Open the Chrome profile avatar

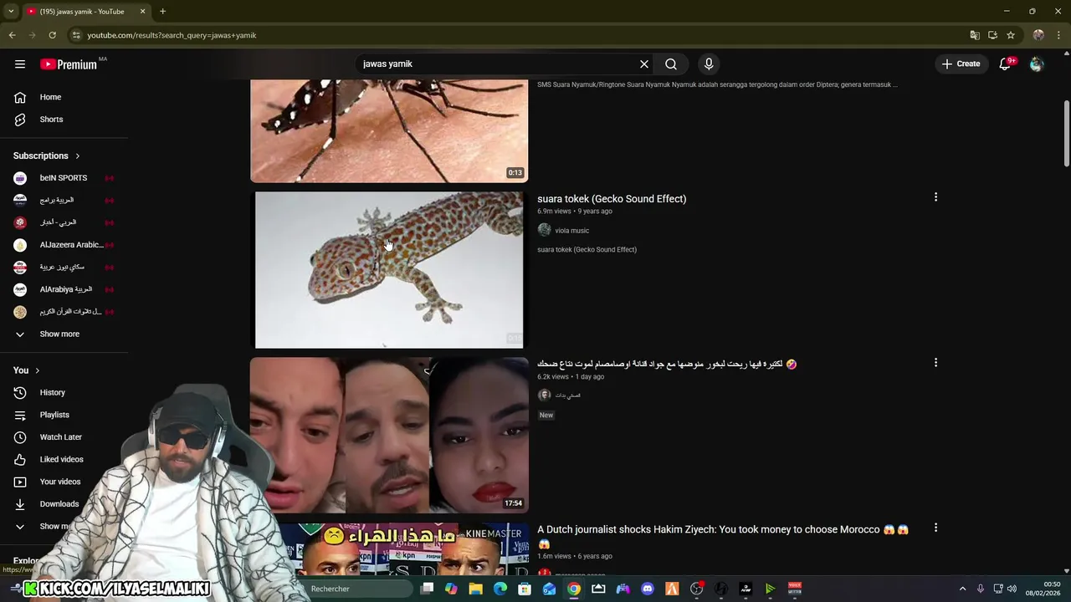click(1038, 35)
